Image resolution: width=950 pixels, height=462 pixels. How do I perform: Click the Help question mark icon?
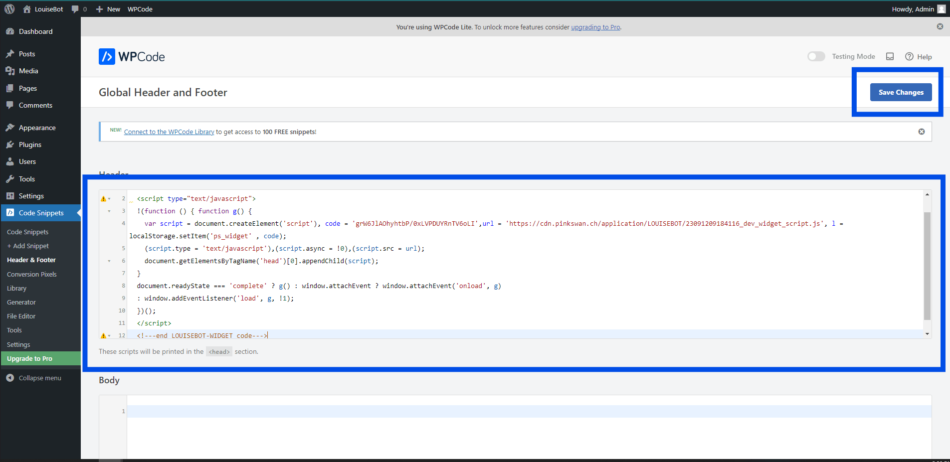pyautogui.click(x=909, y=56)
